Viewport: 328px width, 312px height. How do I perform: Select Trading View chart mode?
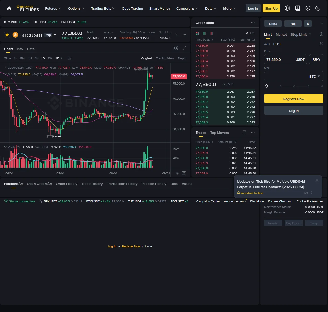tap(165, 58)
